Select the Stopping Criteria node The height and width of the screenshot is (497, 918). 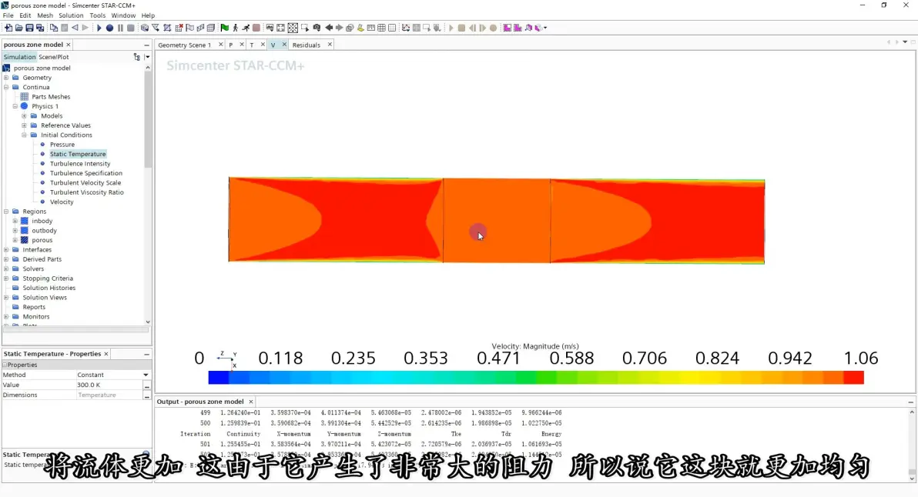pos(48,279)
